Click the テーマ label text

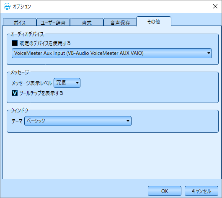click(x=17, y=121)
